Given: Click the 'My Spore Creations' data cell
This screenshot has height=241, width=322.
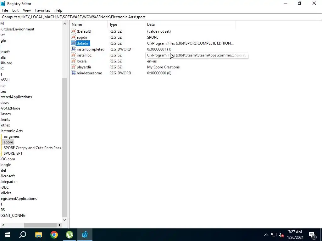Looking at the screenshot, I should [163, 67].
